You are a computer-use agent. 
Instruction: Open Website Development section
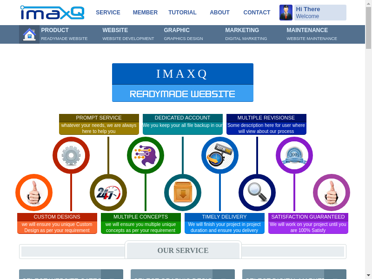click(x=128, y=34)
